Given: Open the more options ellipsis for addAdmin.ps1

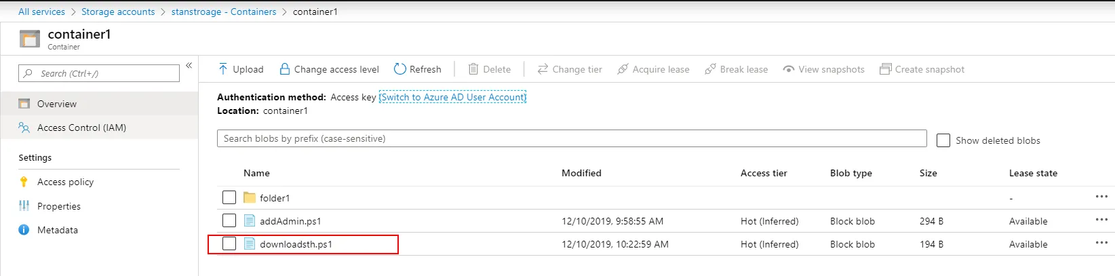Looking at the screenshot, I should click(x=1101, y=220).
